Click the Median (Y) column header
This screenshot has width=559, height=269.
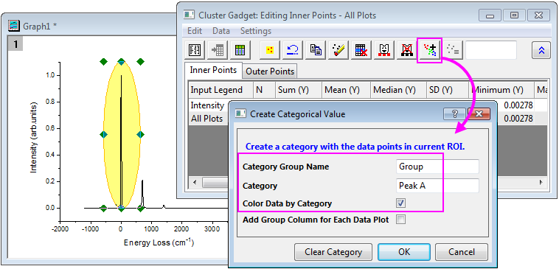tap(398, 90)
